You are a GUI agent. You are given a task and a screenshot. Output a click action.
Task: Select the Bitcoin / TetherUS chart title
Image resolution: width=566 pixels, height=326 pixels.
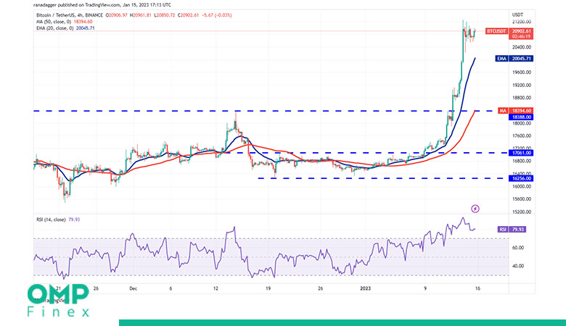[x=70, y=15]
